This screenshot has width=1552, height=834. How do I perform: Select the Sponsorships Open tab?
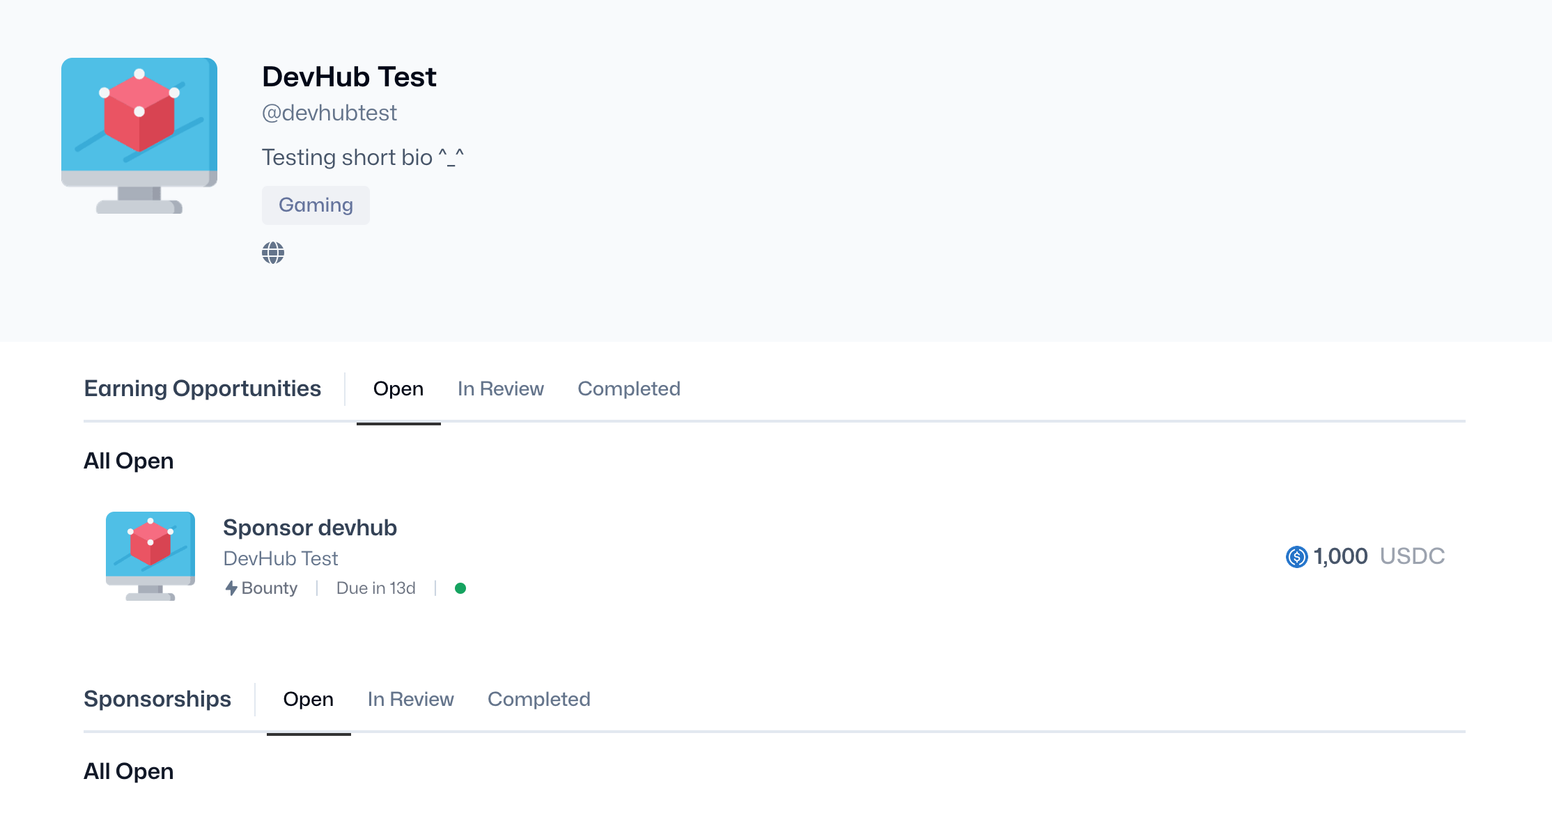click(309, 699)
